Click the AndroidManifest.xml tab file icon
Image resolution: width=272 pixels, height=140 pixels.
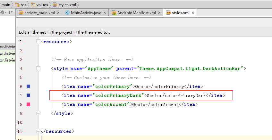click(114, 12)
